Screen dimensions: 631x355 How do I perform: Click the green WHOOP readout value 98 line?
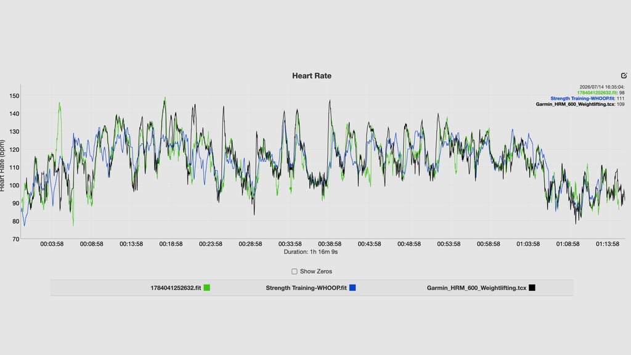click(x=600, y=92)
